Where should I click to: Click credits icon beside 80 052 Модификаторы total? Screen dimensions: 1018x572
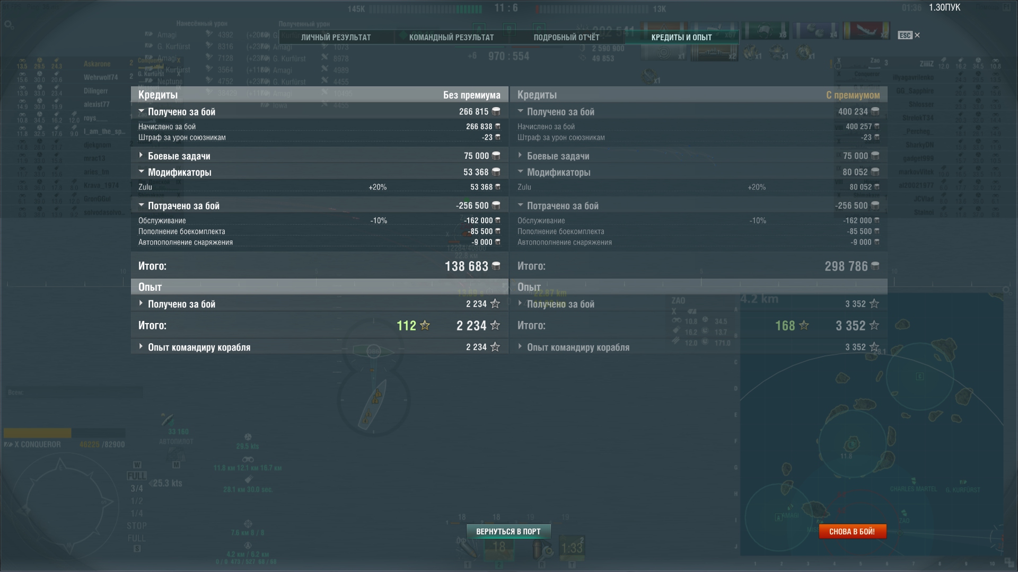875,172
